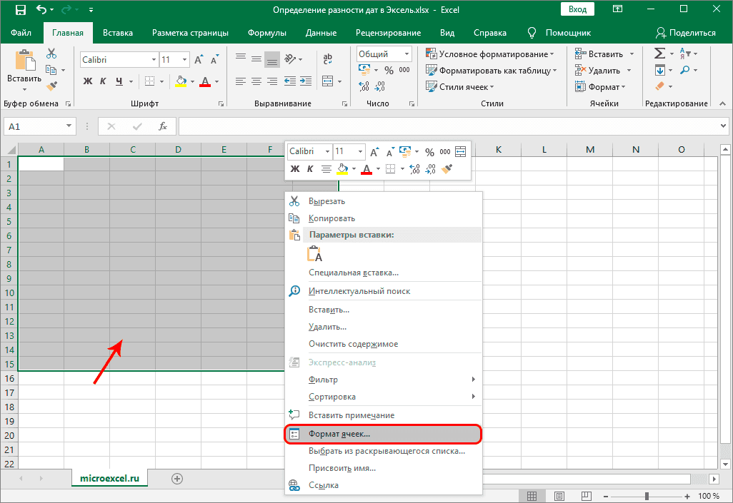Toggle italic (К) in the mini toolbar

310,169
